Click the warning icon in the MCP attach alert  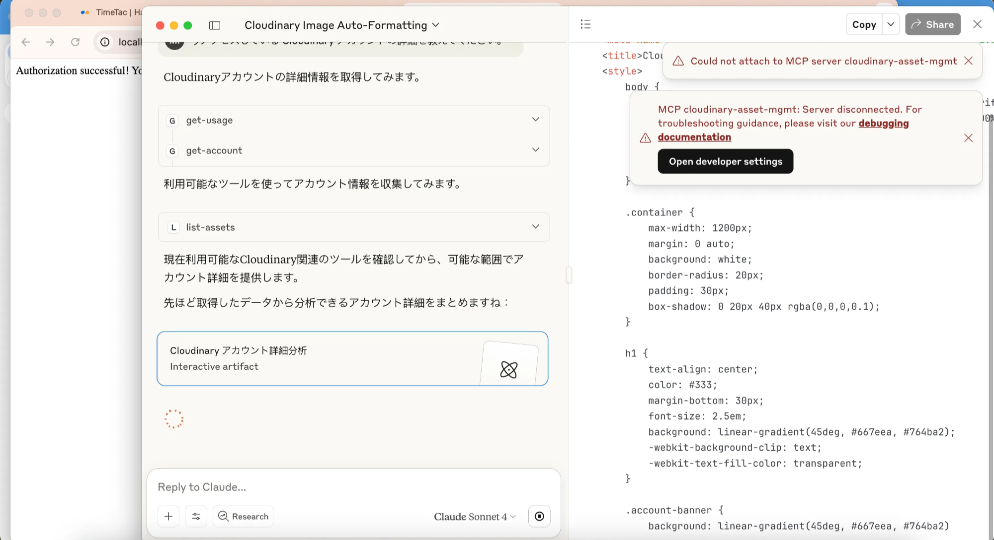click(x=678, y=61)
